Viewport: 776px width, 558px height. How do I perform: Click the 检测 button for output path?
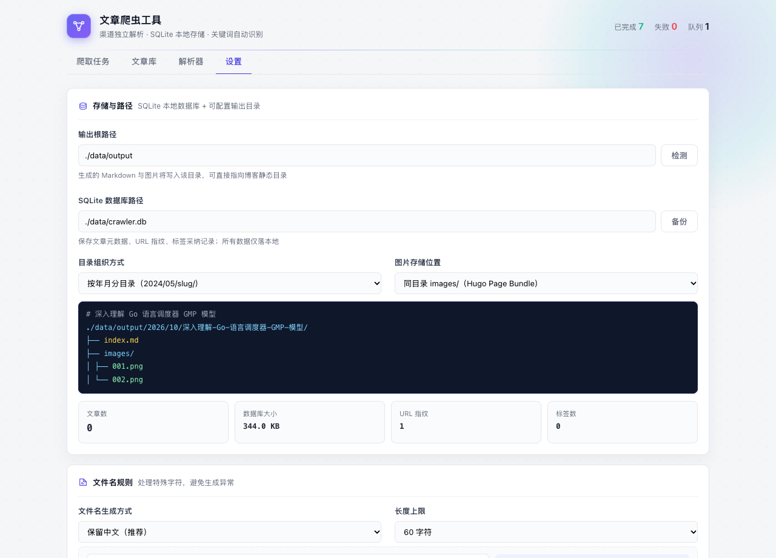click(x=679, y=155)
